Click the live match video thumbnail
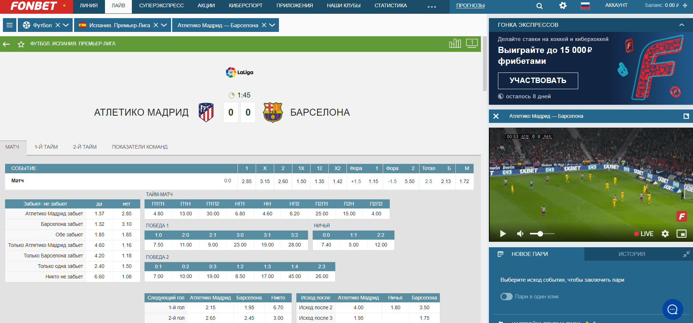Viewport: 693px width, 323px height. pyautogui.click(x=591, y=185)
